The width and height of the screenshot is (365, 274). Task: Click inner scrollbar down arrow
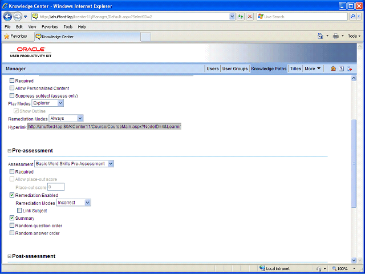[354, 260]
